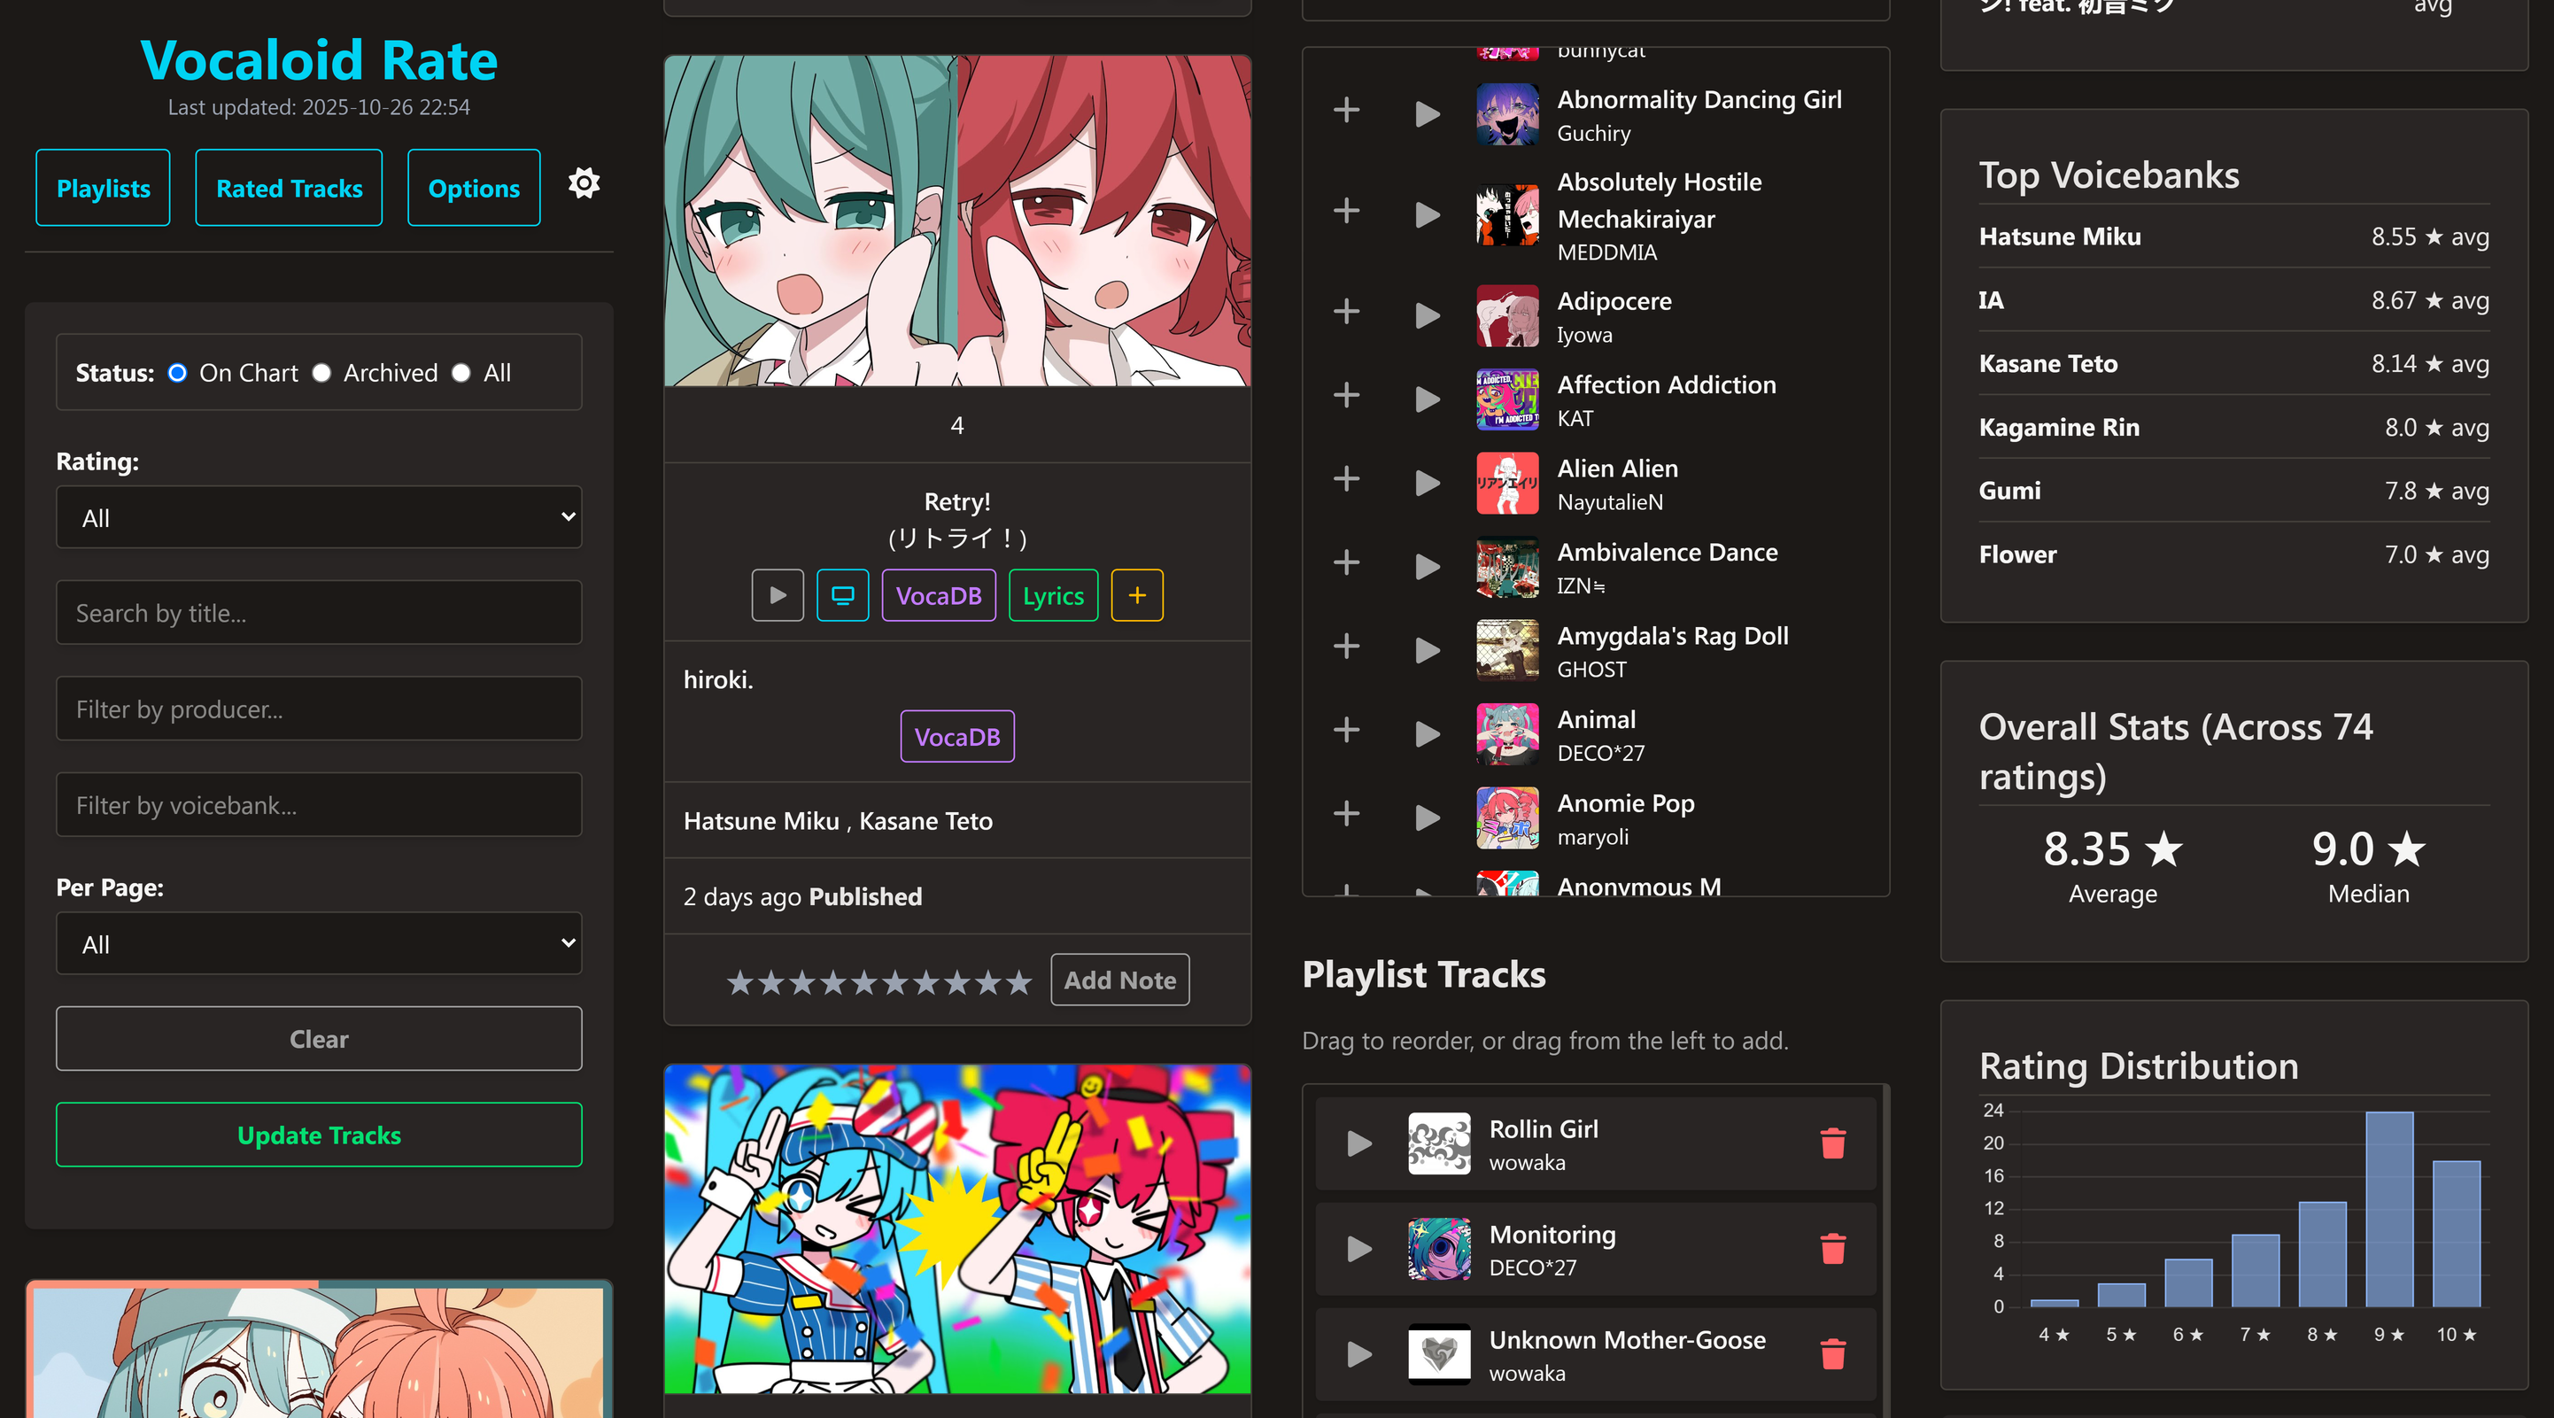Click the Update Tracks button

click(x=318, y=1135)
